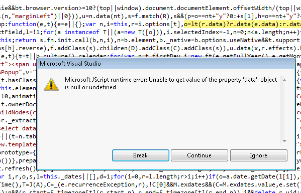301x193 pixels.
Task: Choose Ignore in the error dialog
Action: pyautogui.click(x=259, y=155)
